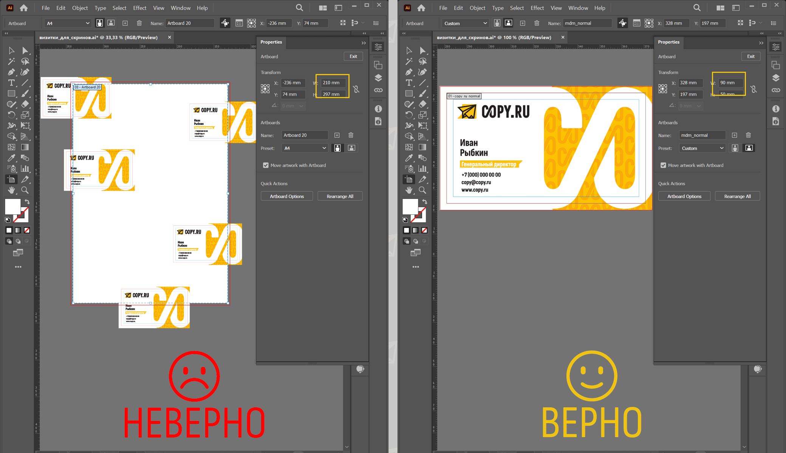Set landscape orientation in left Properties panel
Image resolution: width=786 pixels, height=453 pixels.
pos(351,148)
